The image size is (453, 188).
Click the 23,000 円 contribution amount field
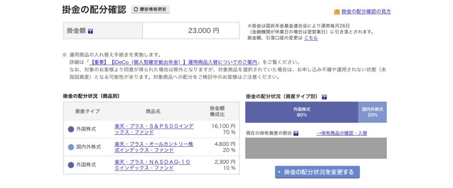[191, 30]
